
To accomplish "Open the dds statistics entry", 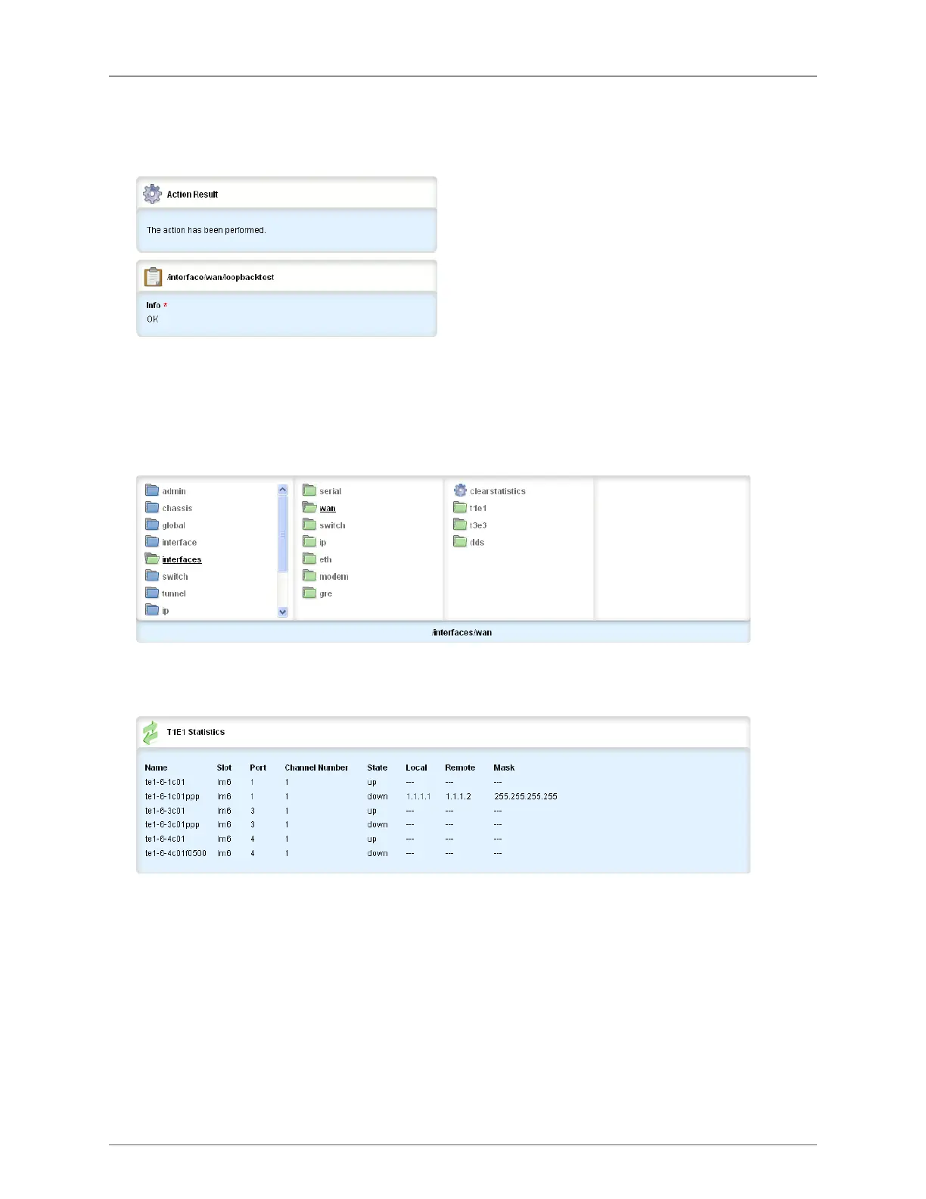I will click(x=477, y=542).
